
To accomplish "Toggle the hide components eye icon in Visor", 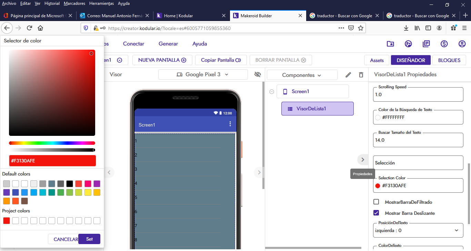I will pos(258,74).
